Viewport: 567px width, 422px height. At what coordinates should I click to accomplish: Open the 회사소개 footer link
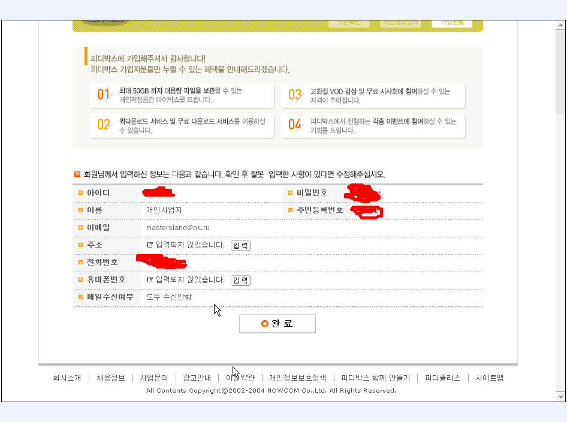click(x=67, y=378)
